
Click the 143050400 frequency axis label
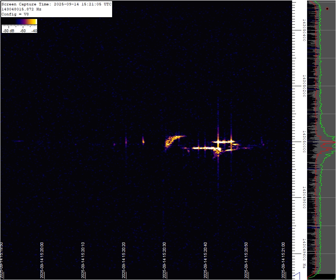[x=304, y=30]
